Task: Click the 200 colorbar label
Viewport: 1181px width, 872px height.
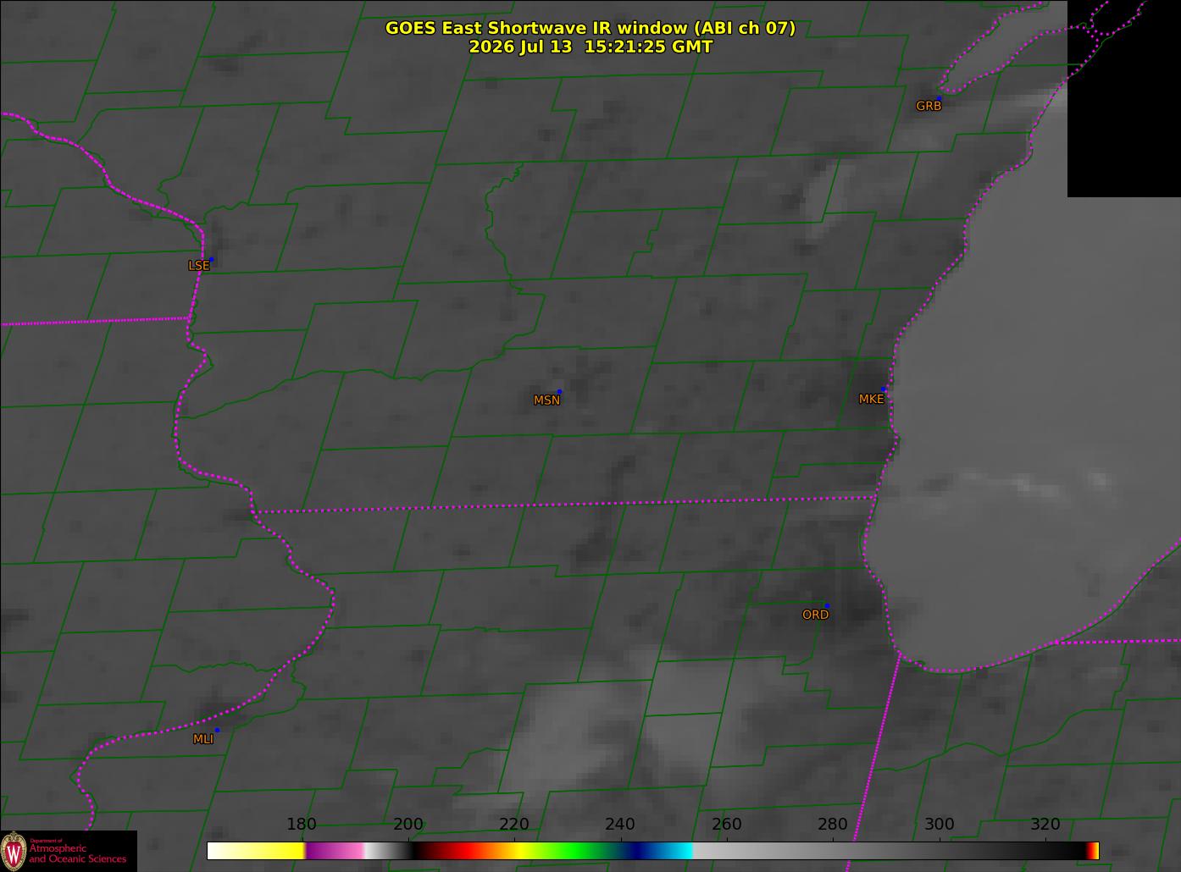Action: (408, 824)
